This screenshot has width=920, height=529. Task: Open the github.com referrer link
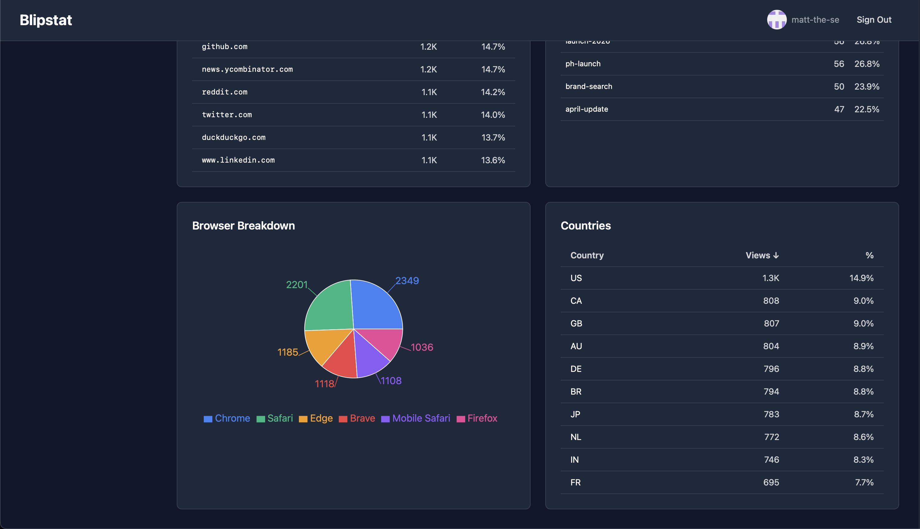[x=225, y=47]
